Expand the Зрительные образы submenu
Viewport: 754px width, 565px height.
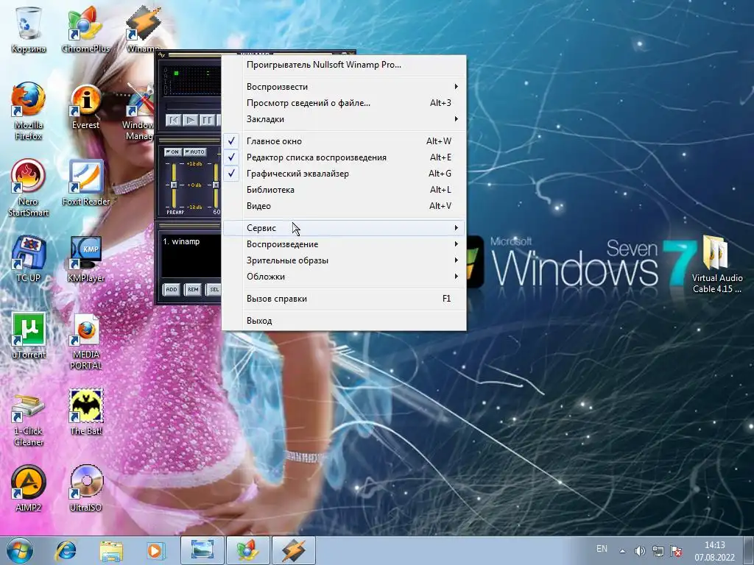point(343,260)
